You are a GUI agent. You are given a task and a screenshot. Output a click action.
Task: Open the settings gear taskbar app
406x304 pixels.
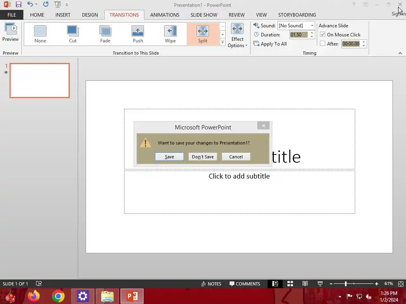(82, 296)
